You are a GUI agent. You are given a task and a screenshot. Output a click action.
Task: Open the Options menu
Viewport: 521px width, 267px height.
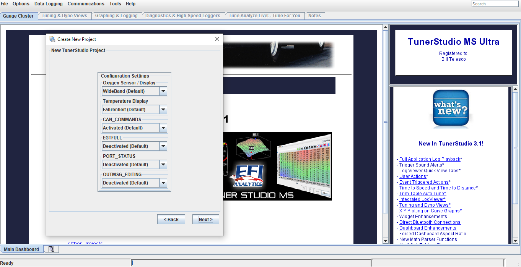pyautogui.click(x=21, y=4)
